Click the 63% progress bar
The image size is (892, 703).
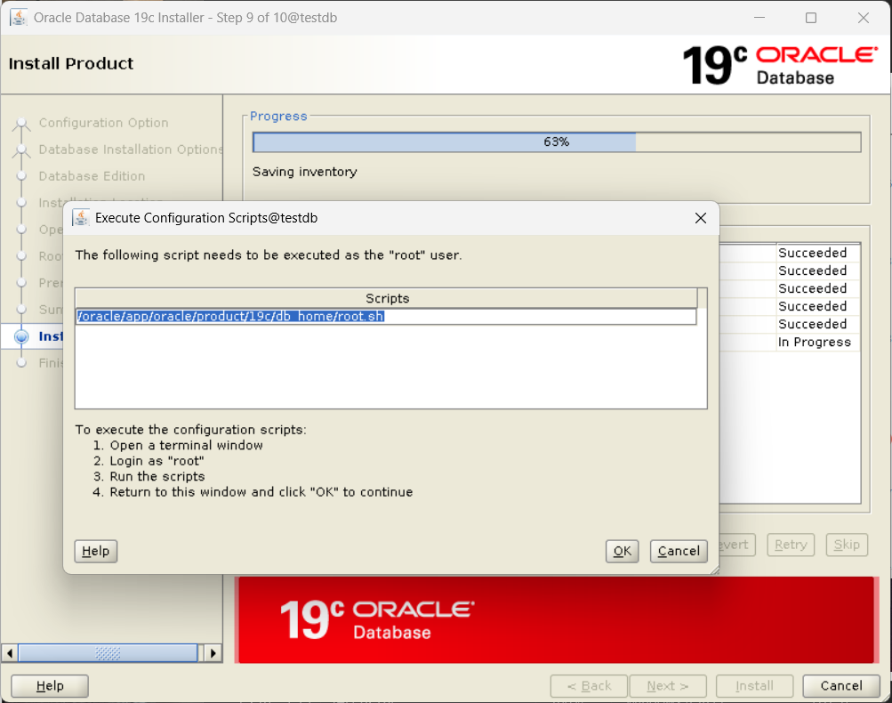coord(557,142)
